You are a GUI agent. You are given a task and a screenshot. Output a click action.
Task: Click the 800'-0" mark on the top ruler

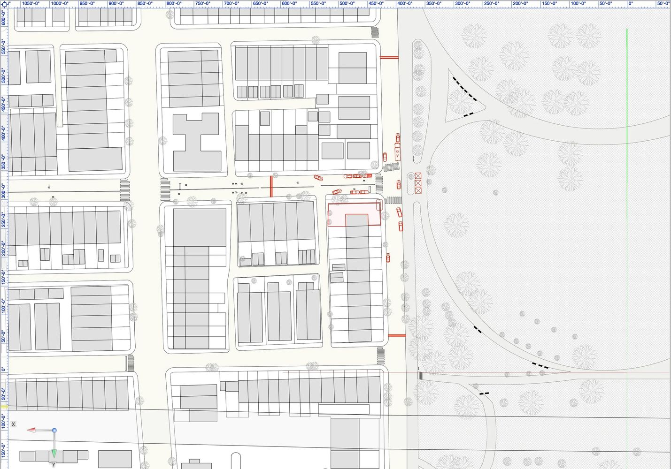tap(174, 3)
